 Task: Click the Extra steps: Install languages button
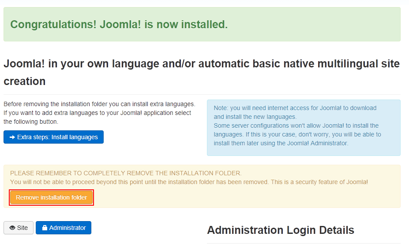tap(53, 137)
